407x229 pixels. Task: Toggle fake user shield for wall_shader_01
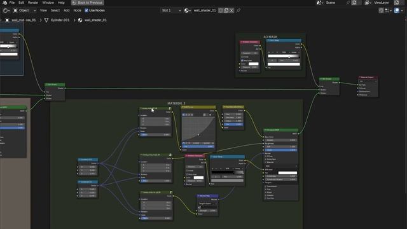(x=221, y=10)
